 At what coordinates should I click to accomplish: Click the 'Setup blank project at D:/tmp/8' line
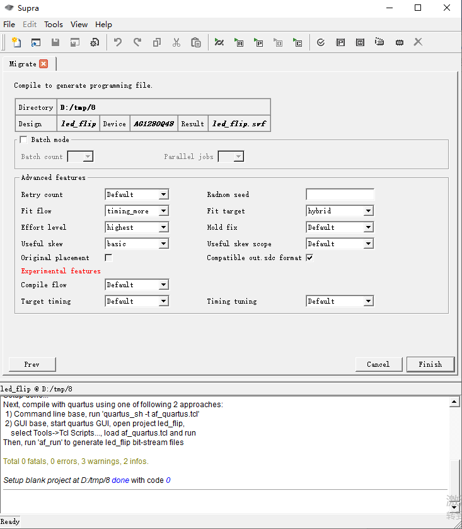pyautogui.click(x=87, y=480)
